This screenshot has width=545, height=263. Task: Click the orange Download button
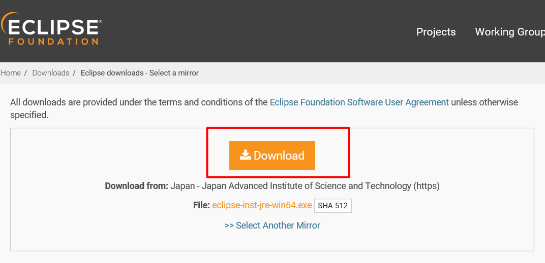(272, 156)
